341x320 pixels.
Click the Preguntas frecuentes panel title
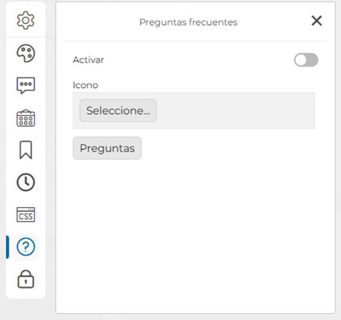tap(189, 22)
